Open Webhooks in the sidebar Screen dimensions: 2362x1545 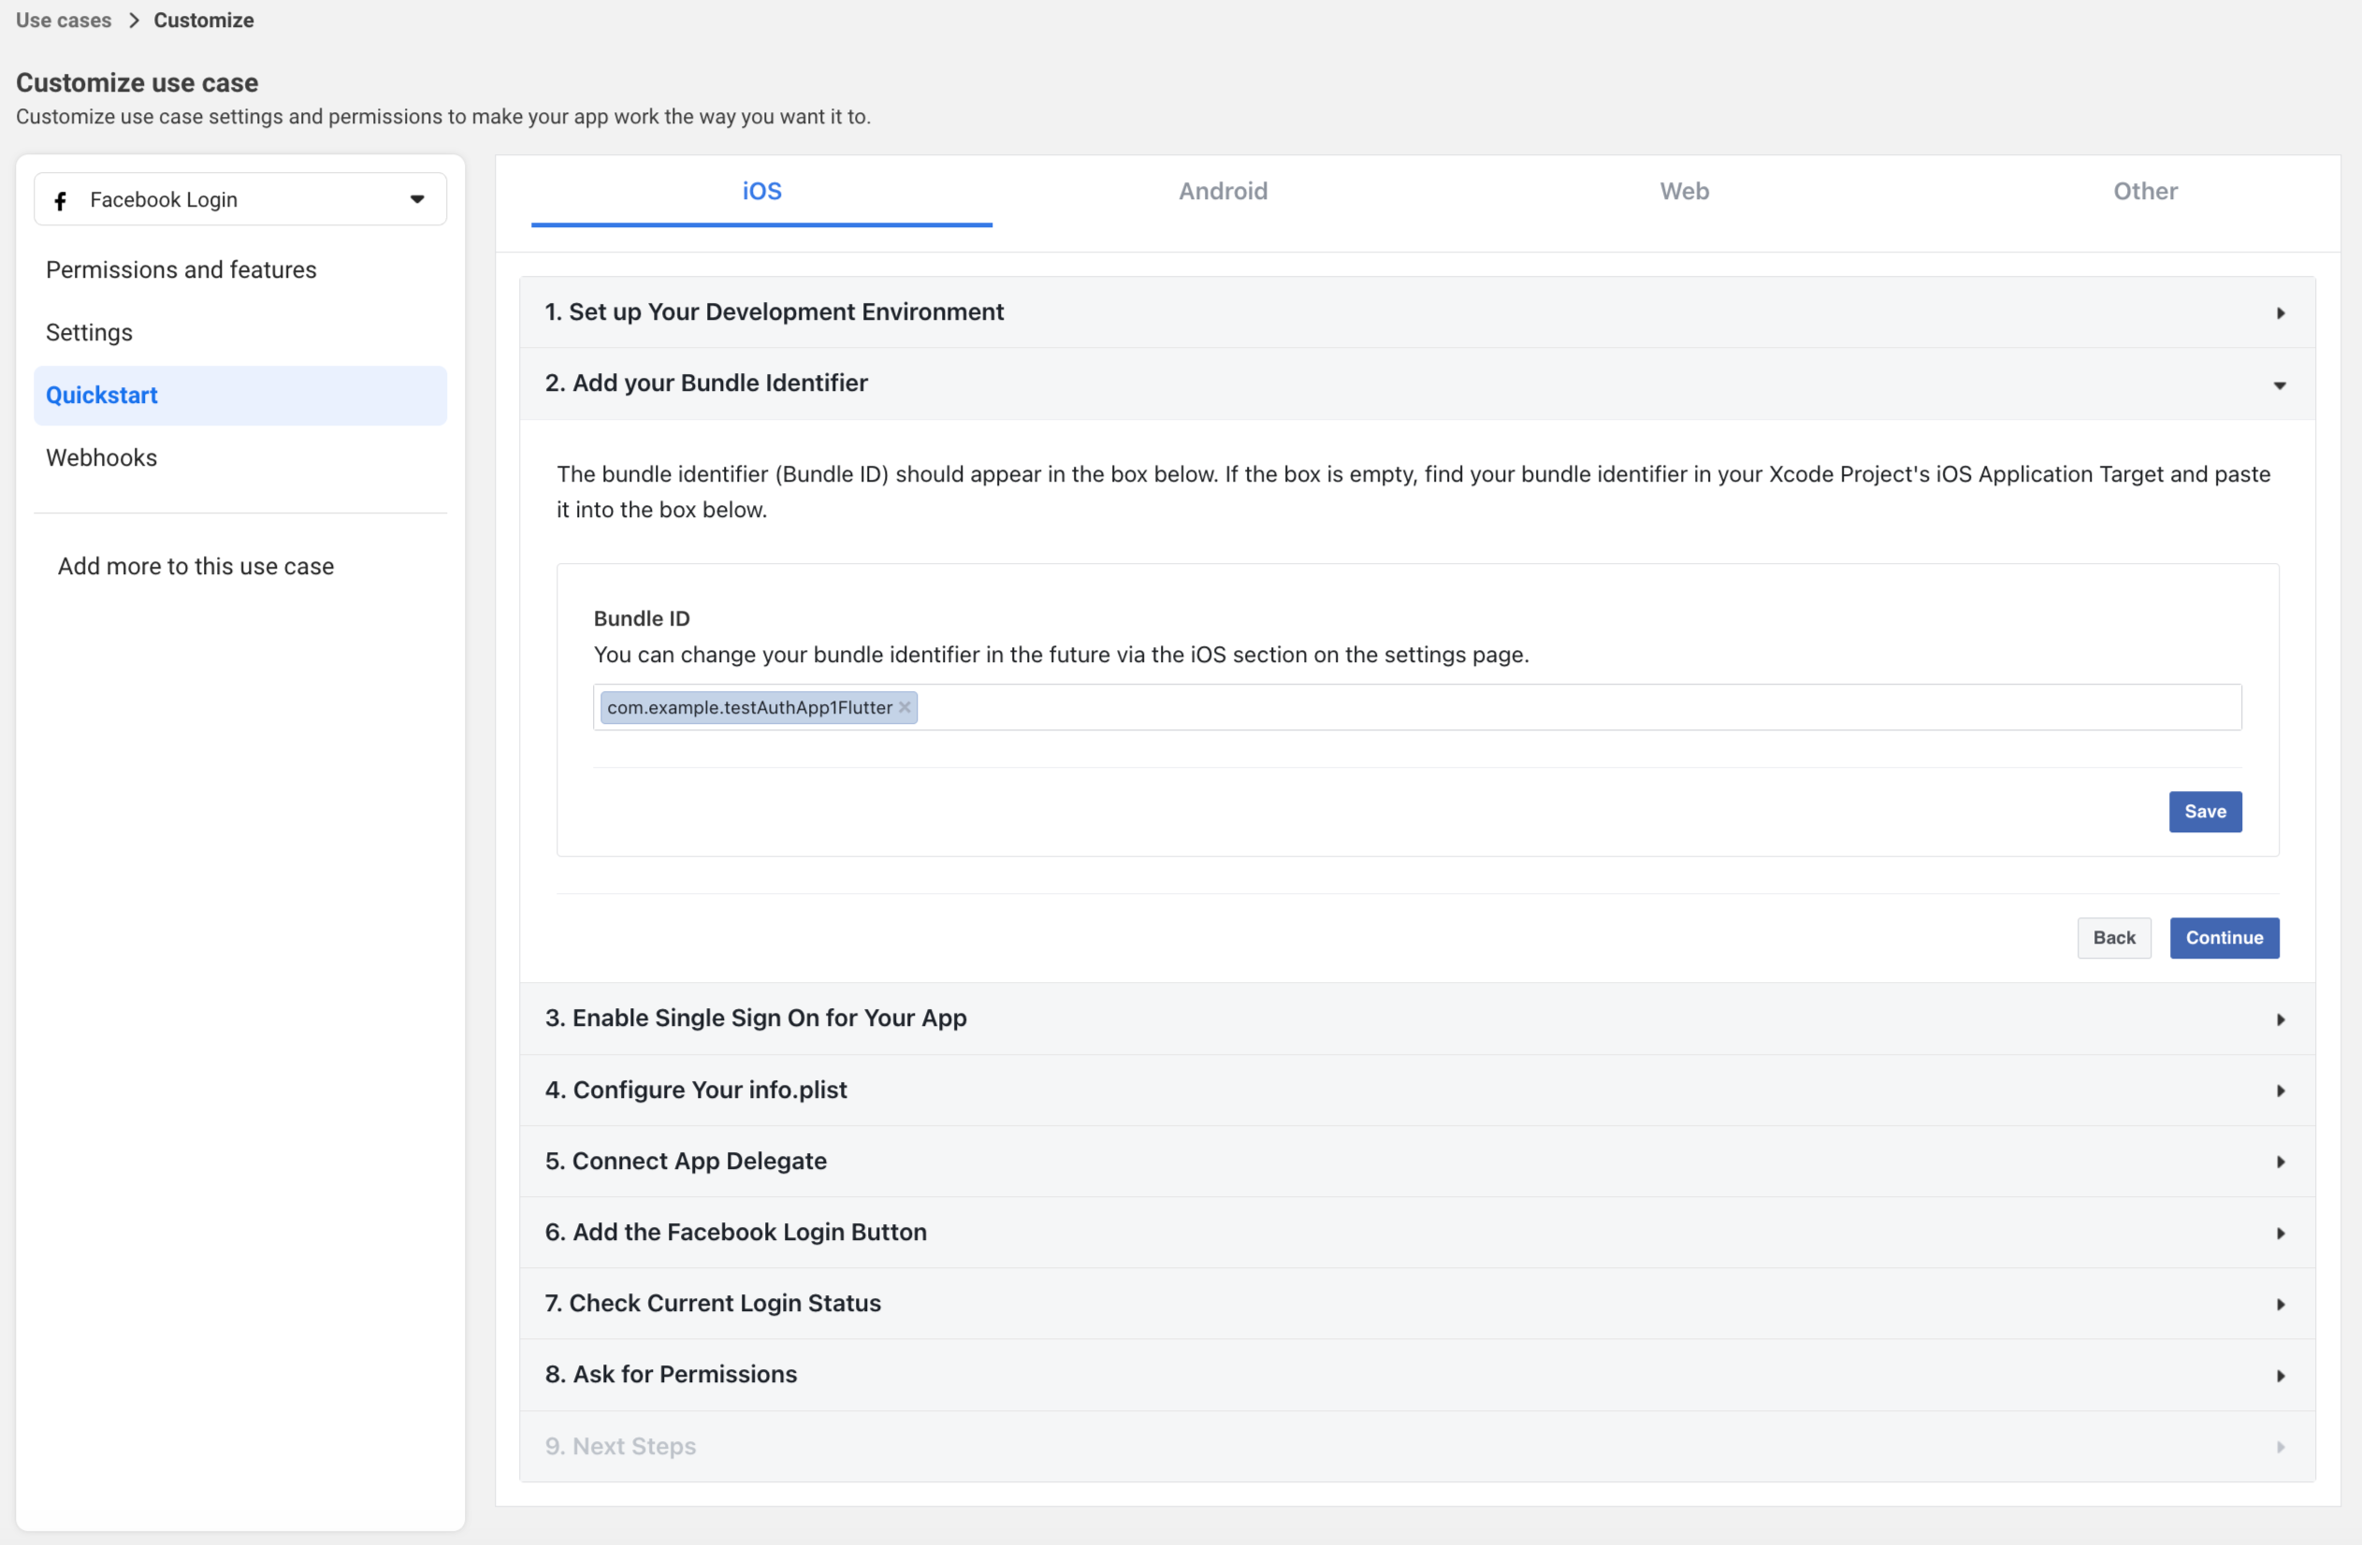(101, 457)
